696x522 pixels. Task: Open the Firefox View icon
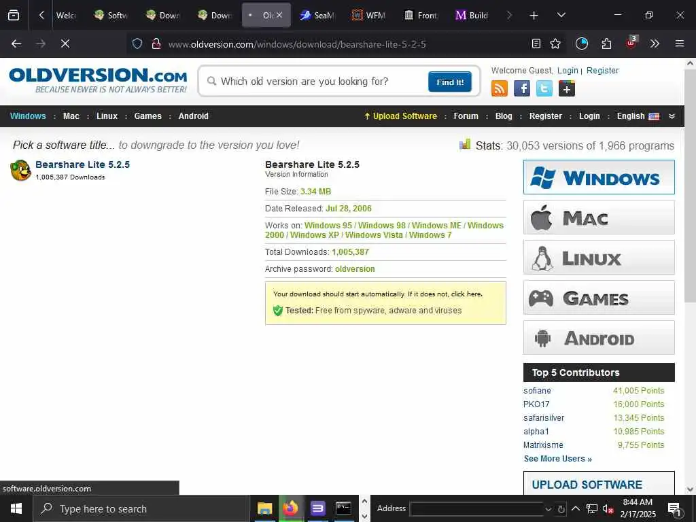[x=14, y=16]
